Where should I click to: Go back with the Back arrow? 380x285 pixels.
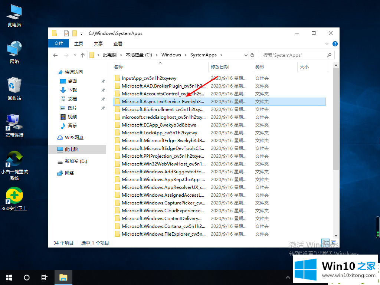[x=55, y=55]
